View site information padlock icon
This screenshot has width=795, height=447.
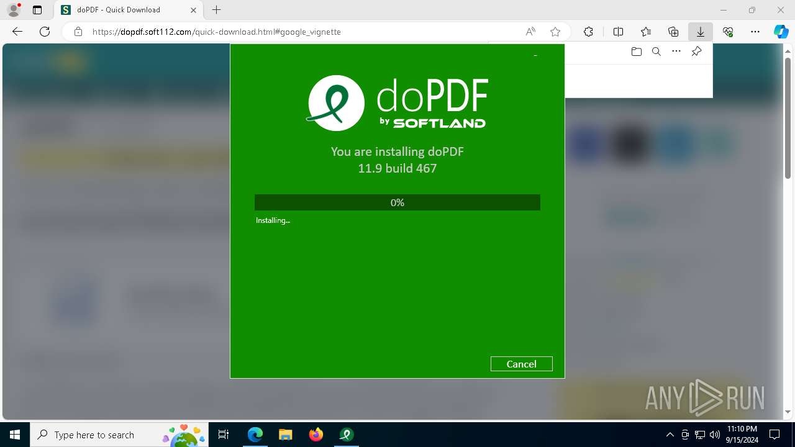click(x=78, y=32)
